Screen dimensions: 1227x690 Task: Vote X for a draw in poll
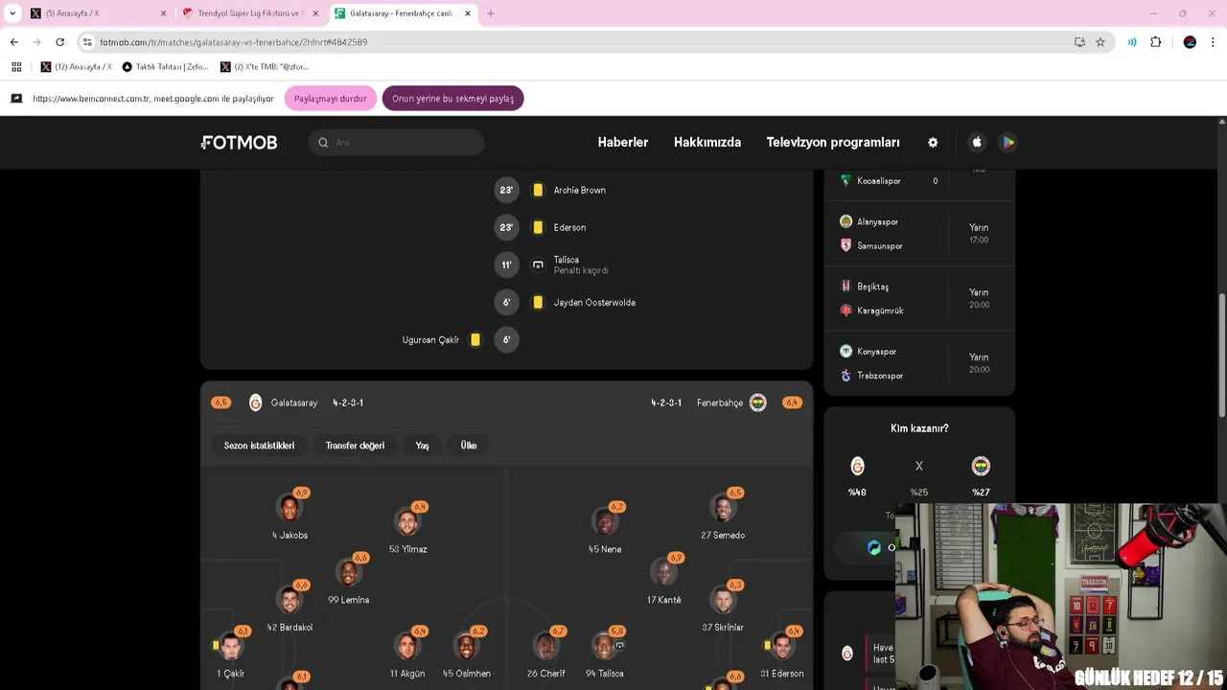918,466
